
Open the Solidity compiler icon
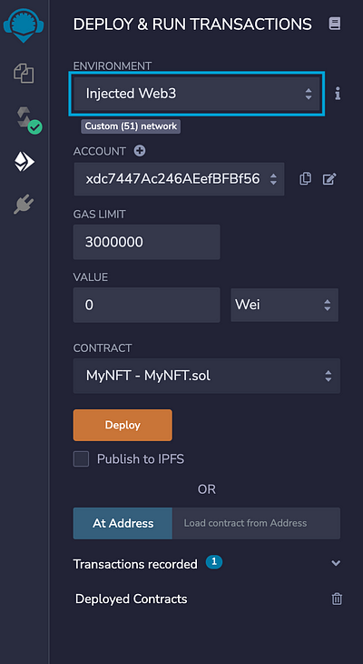28,120
